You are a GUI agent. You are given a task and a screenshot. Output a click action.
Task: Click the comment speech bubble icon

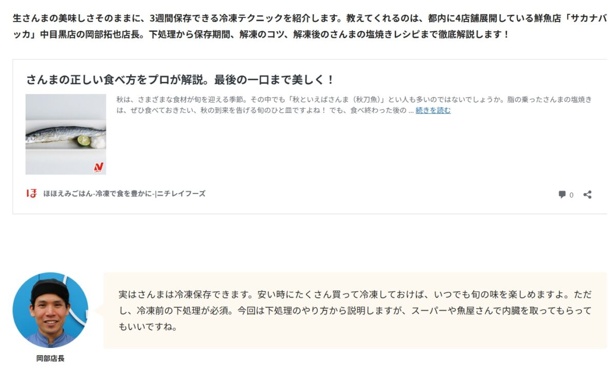tap(562, 195)
